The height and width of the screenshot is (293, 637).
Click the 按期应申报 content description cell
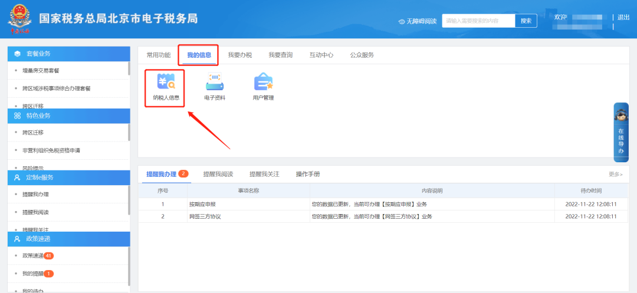pos(432,204)
